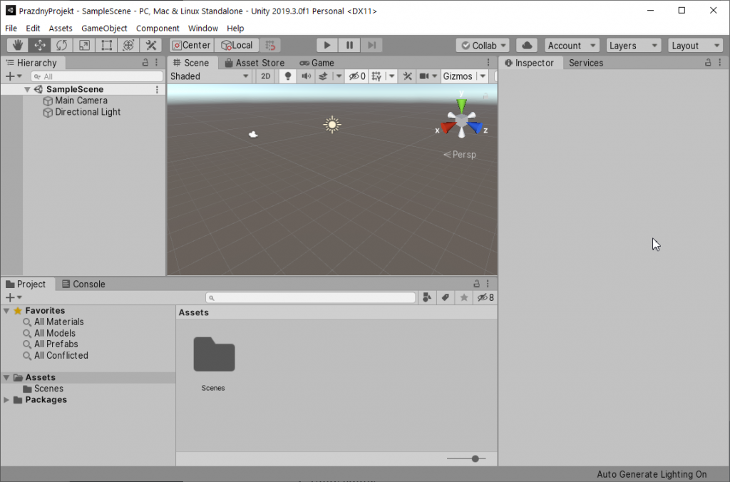Switch to the Asset Store tab
Screen dimensions: 730x482
[255, 63]
